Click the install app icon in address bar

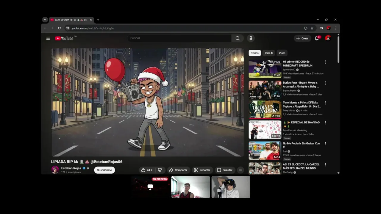click(305, 28)
